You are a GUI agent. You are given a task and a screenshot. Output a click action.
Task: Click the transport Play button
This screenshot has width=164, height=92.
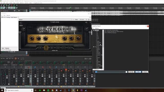tap(10, 59)
